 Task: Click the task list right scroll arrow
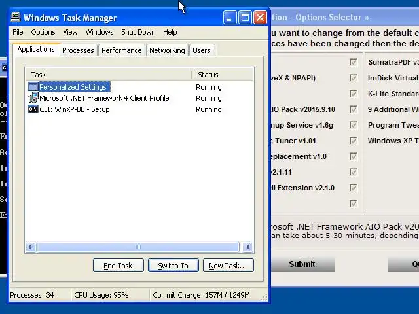coord(247,247)
